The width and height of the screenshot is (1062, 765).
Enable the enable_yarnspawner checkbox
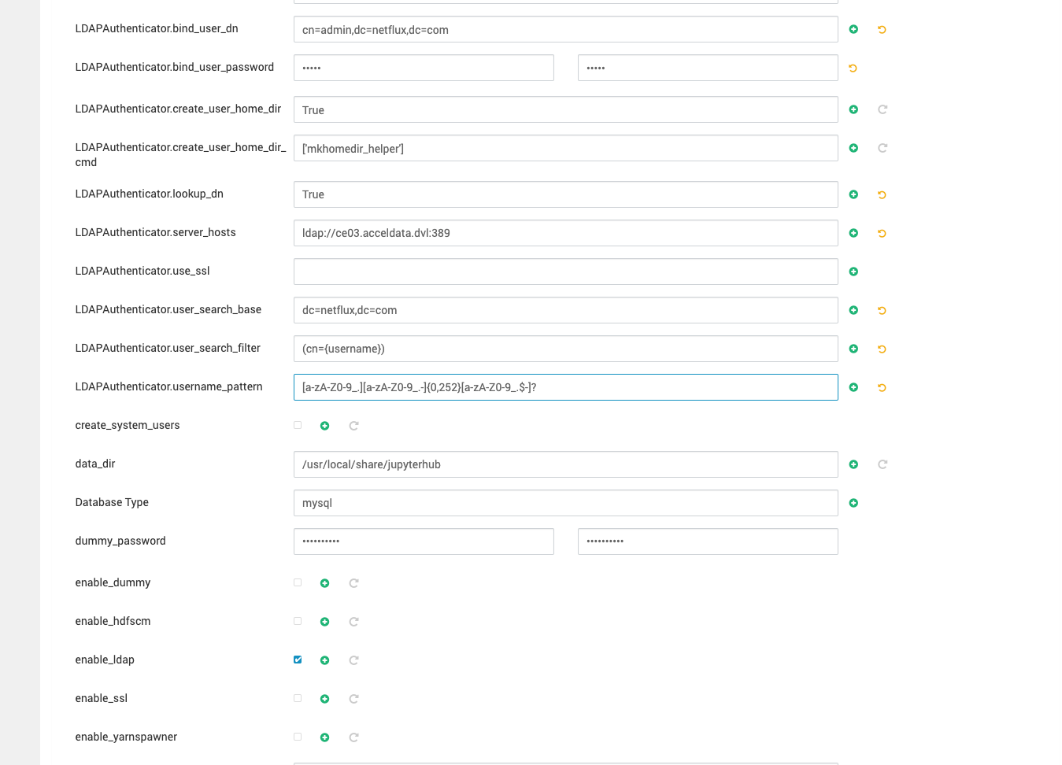[298, 737]
